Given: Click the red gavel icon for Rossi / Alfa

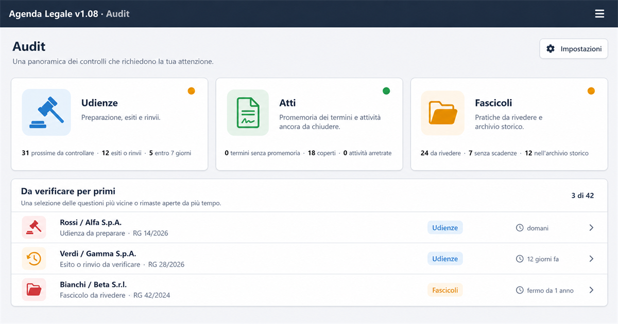Looking at the screenshot, I should (x=34, y=227).
